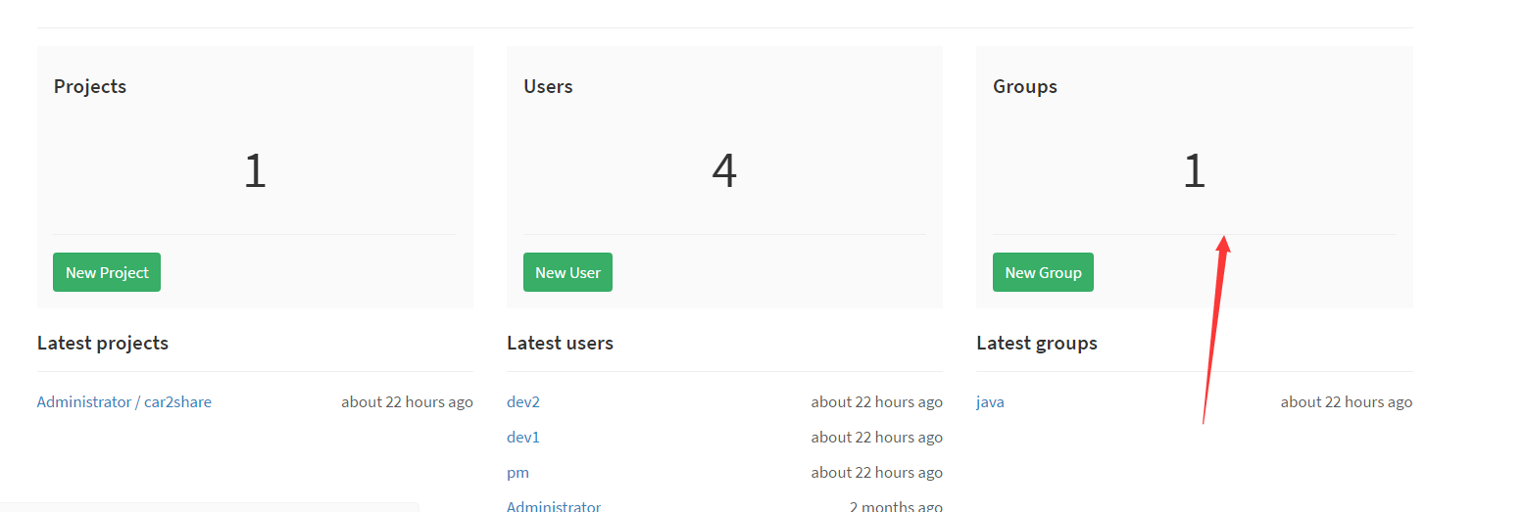Click the Projects count number 1
The width and height of the screenshot is (1526, 512).
tap(255, 171)
